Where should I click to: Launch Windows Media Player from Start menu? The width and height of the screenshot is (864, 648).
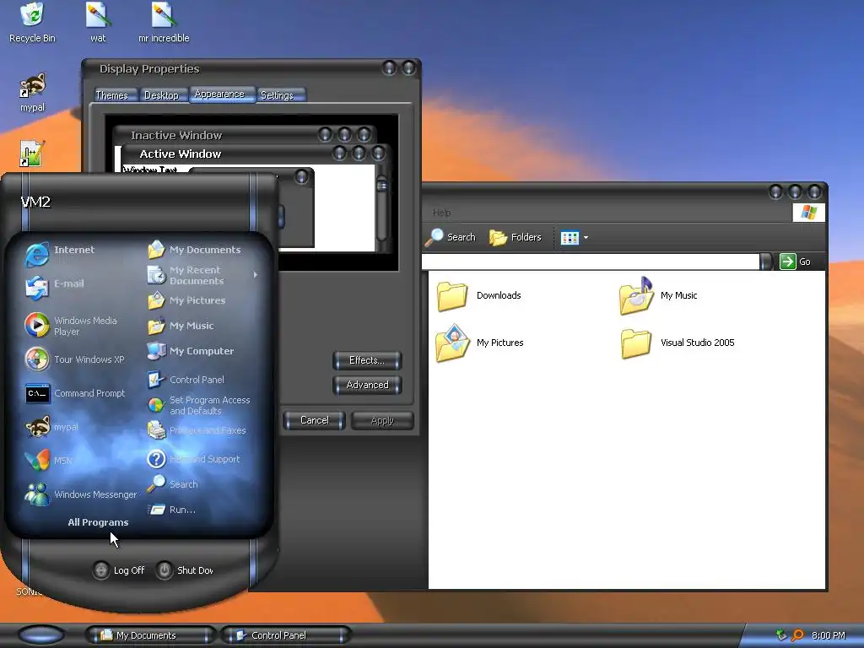pyautogui.click(x=71, y=325)
